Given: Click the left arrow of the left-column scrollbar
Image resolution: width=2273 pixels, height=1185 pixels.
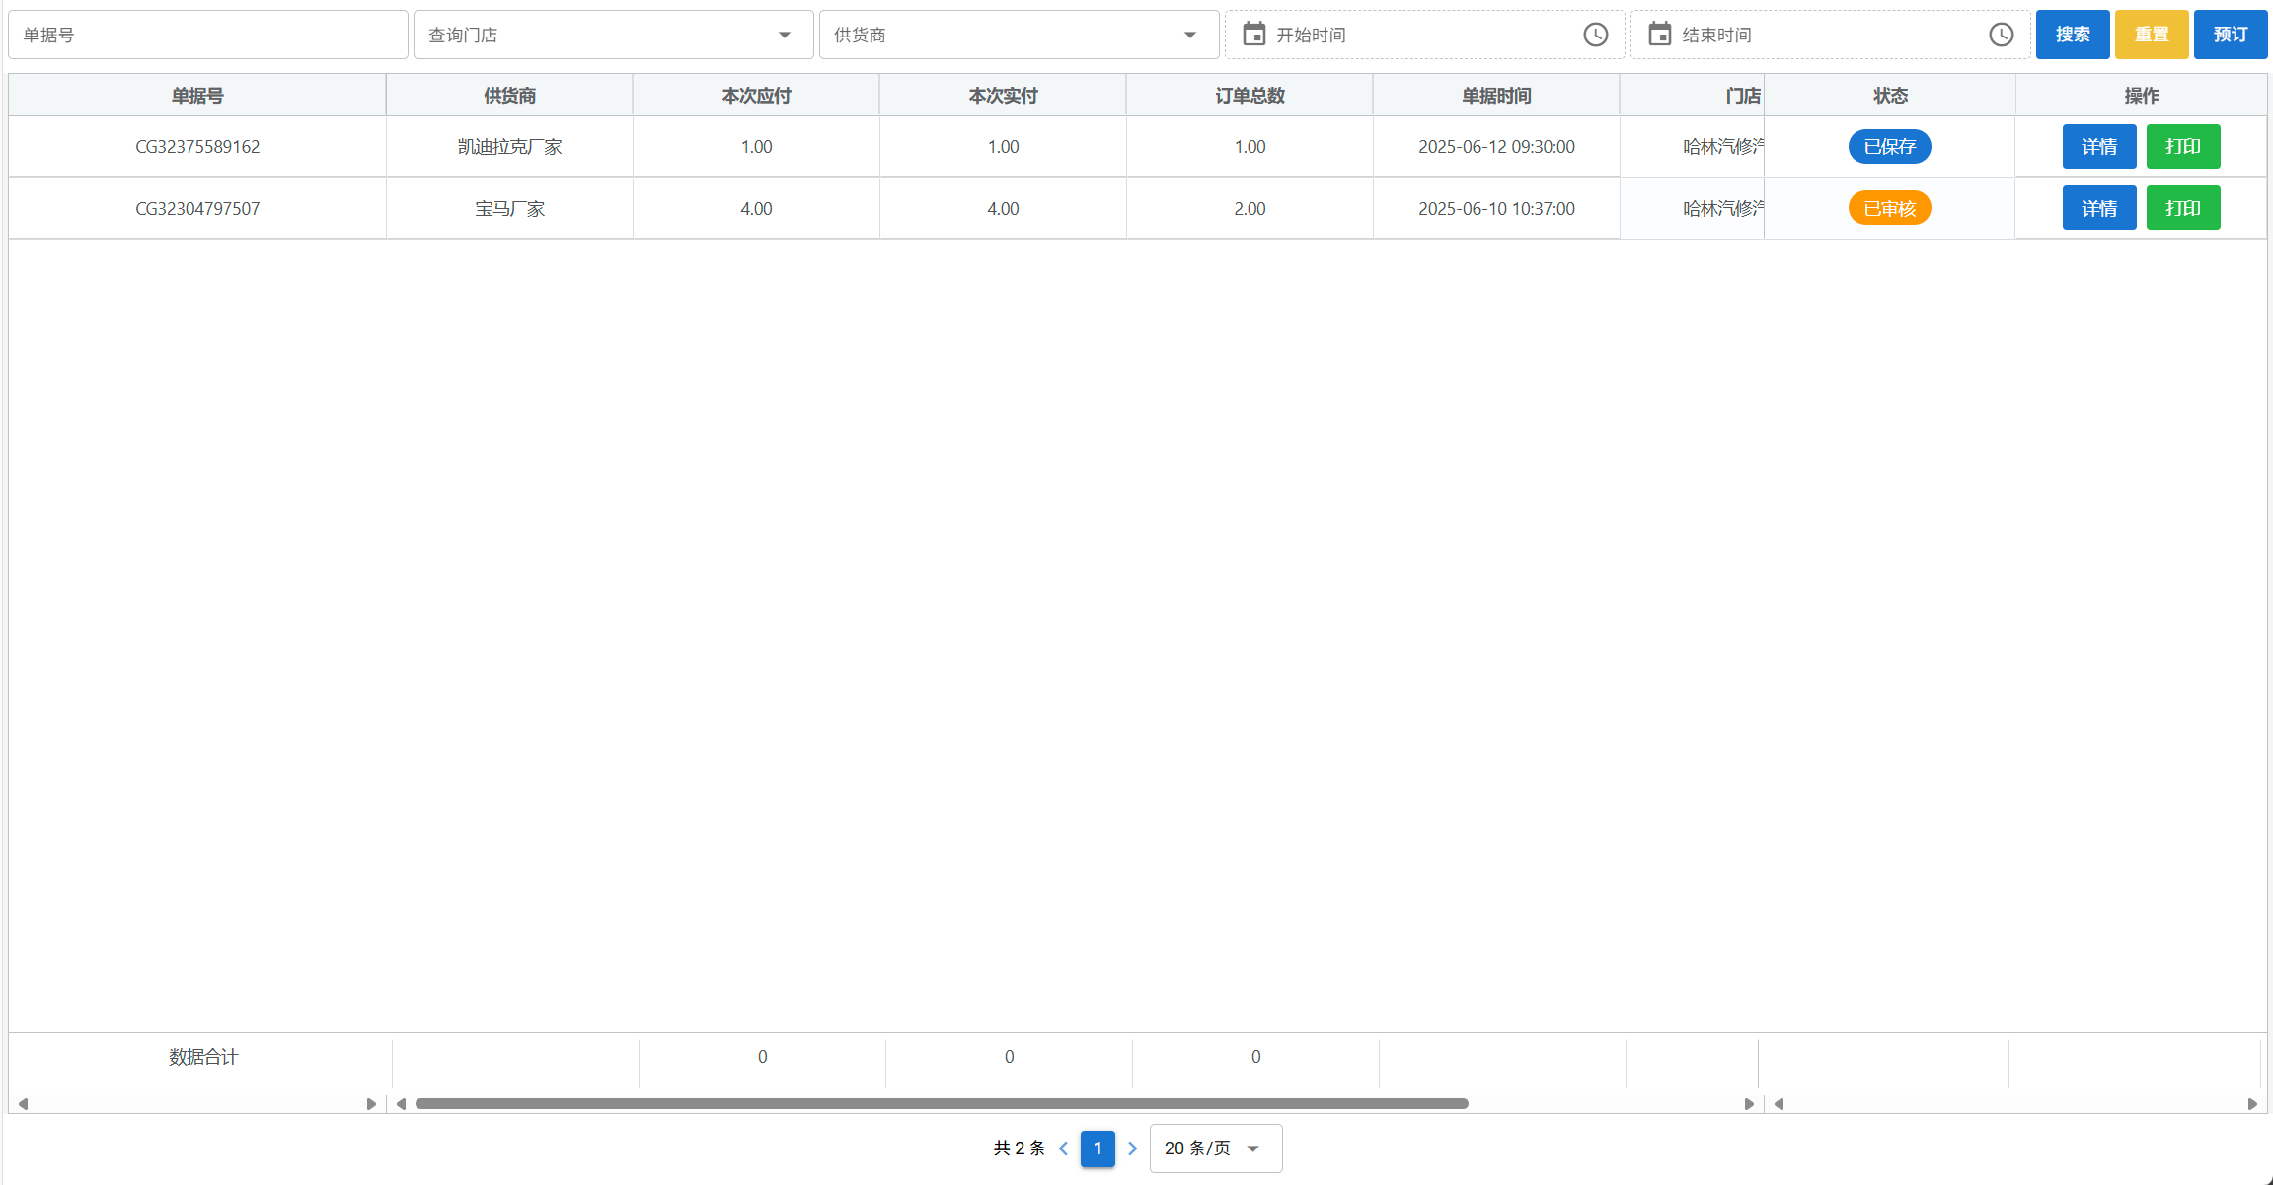Looking at the screenshot, I should point(23,1104).
